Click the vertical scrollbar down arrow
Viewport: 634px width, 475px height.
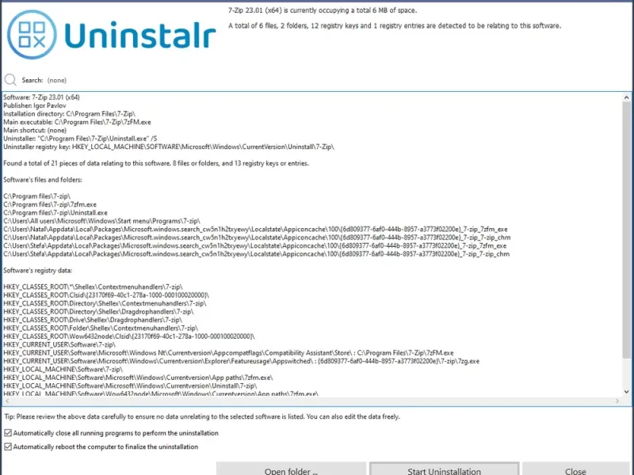tap(626, 392)
